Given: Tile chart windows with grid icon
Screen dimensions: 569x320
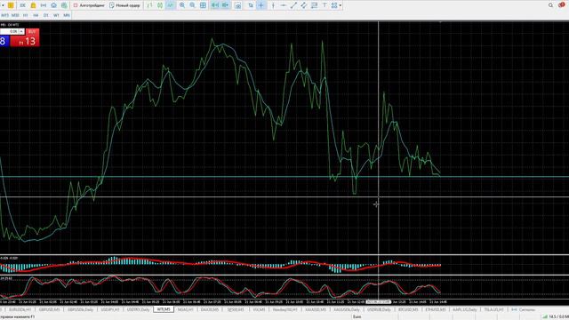Looking at the screenshot, I should [x=204, y=5].
